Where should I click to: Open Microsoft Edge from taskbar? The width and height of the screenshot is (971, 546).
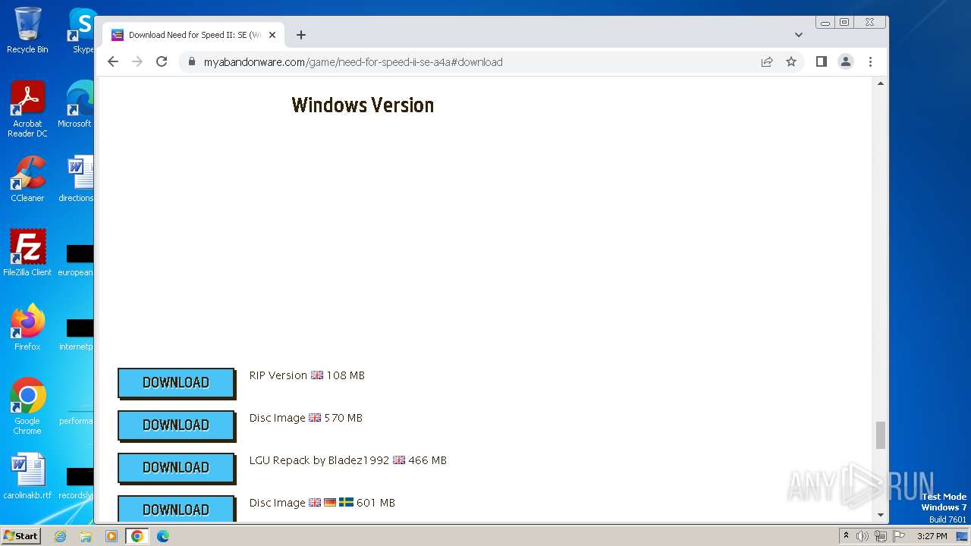coord(163,536)
